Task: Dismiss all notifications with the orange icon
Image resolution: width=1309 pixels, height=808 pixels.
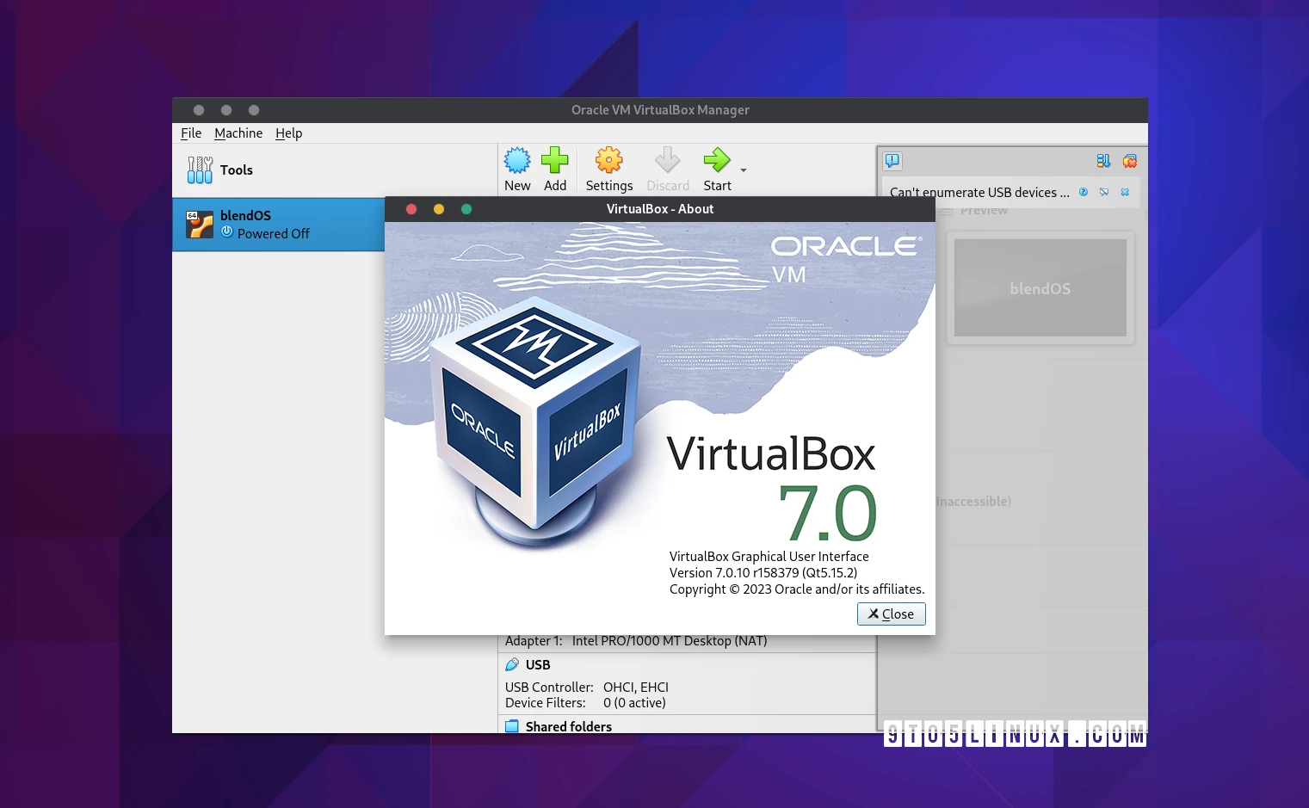Action: pyautogui.click(x=1129, y=161)
